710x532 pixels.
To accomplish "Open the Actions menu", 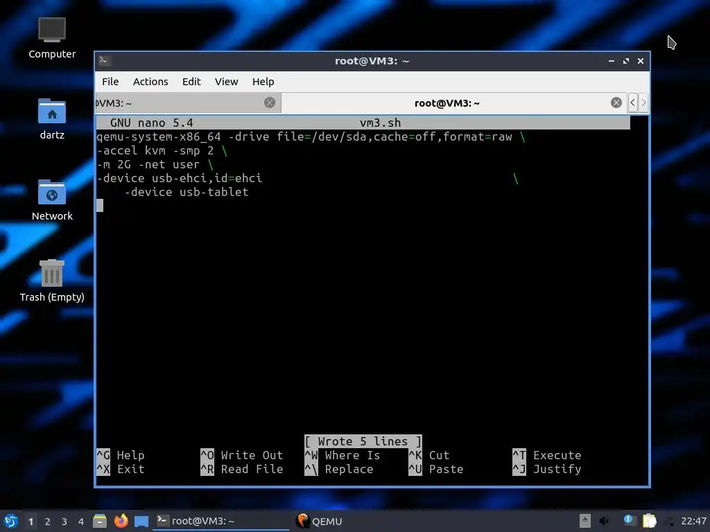I will point(150,82).
